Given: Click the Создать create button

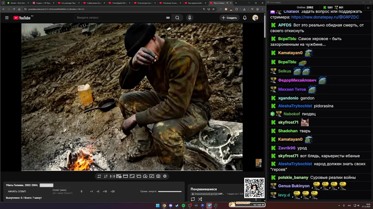Looking at the screenshot, I should (x=229, y=18).
